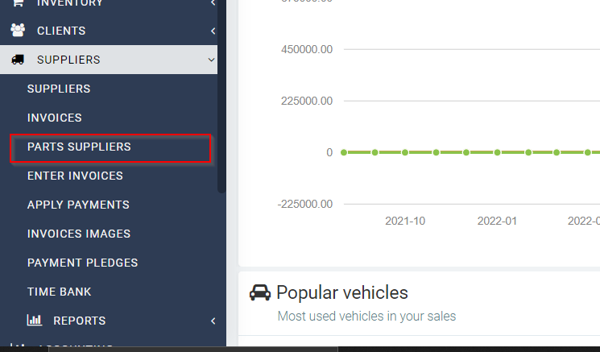
Task: Open the Time Bank entry
Action: [x=59, y=292]
